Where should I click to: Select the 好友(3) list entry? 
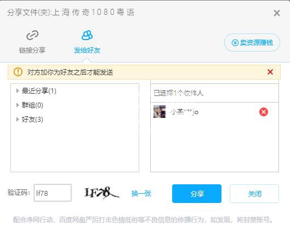click(x=32, y=120)
